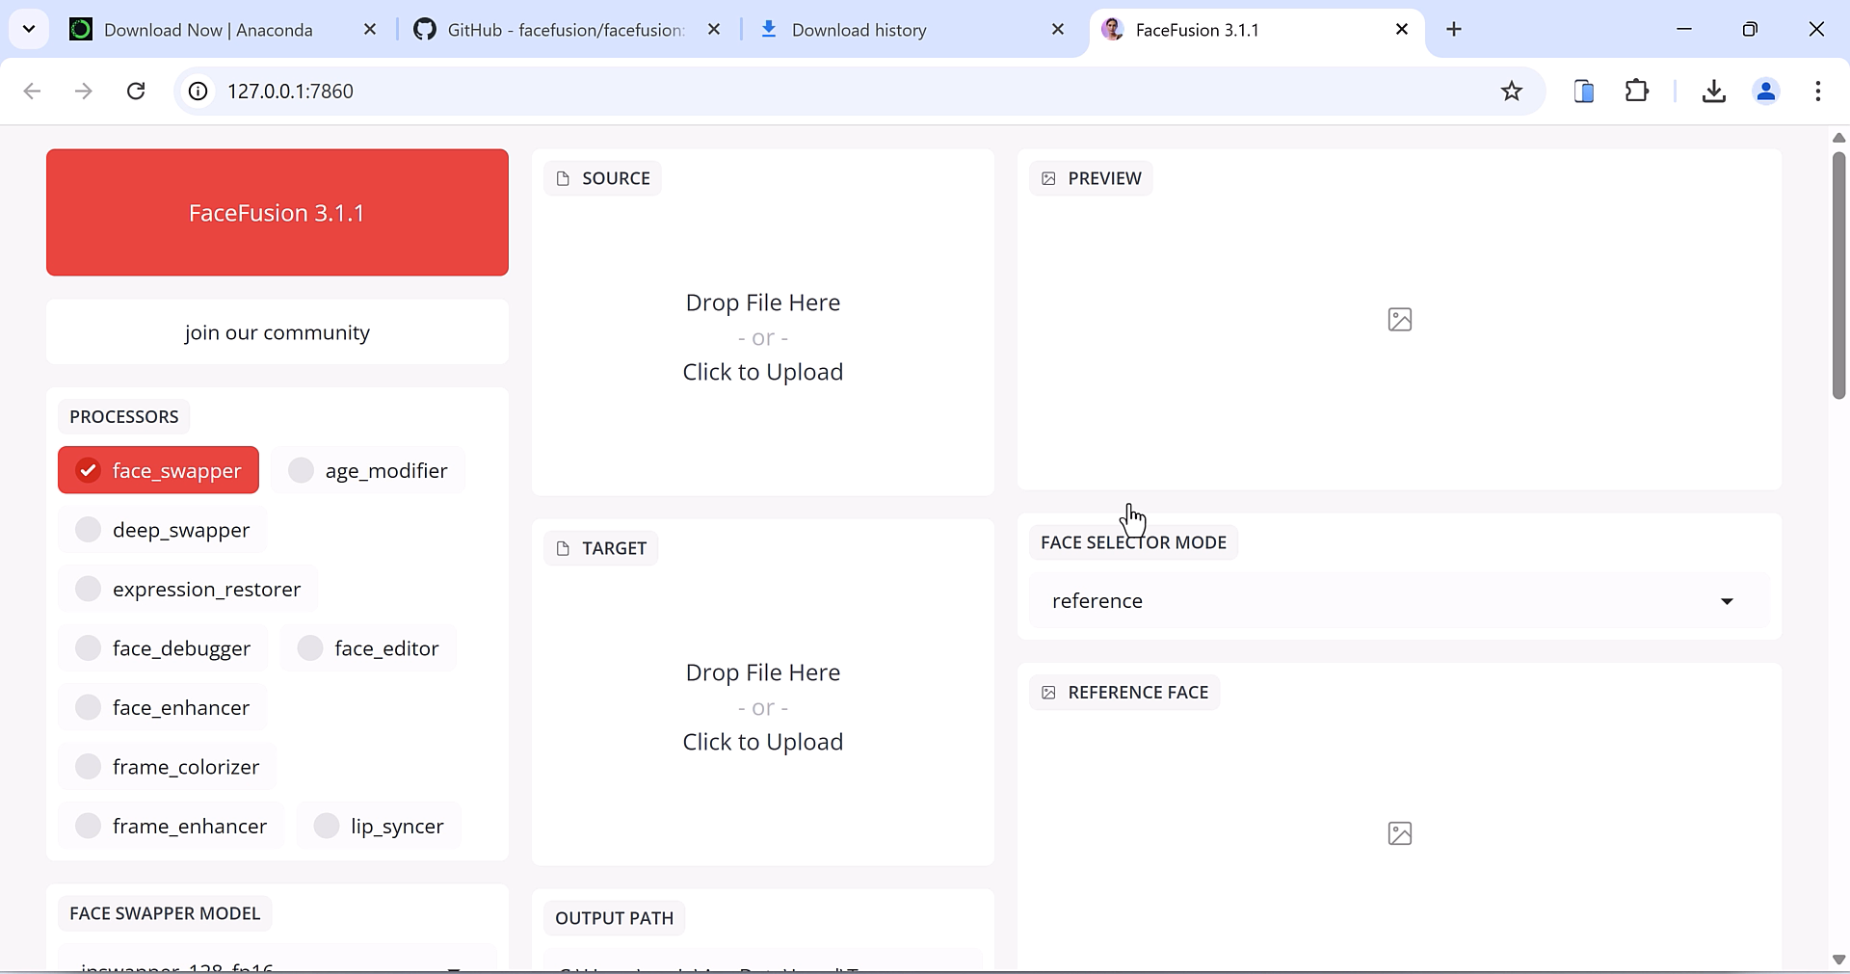Open the Chrome three-dot menu
This screenshot has height=974, width=1850.
pos(1818,91)
